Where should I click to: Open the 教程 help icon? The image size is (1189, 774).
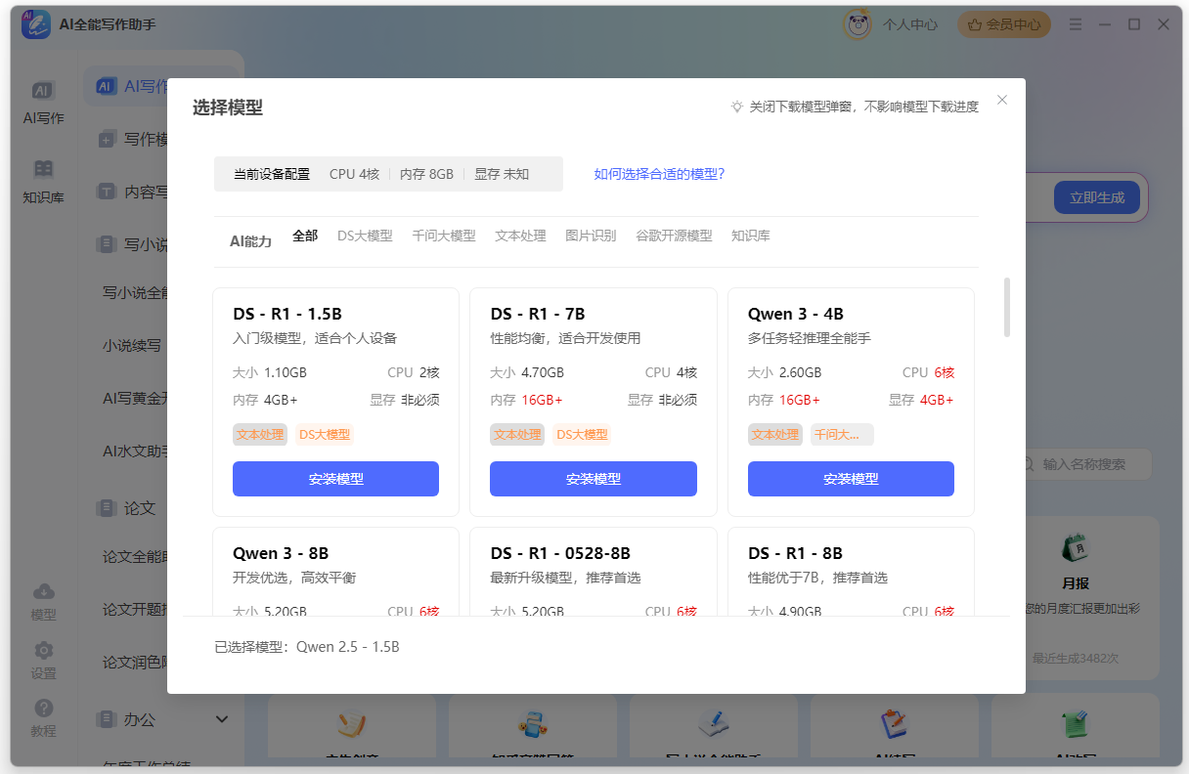point(43,709)
